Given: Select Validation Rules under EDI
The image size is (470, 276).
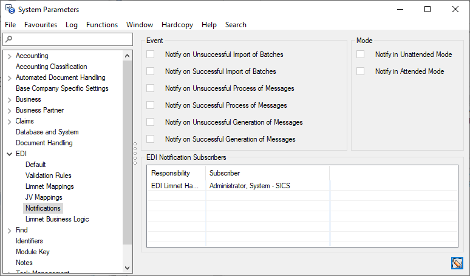Looking at the screenshot, I should pos(48,176).
